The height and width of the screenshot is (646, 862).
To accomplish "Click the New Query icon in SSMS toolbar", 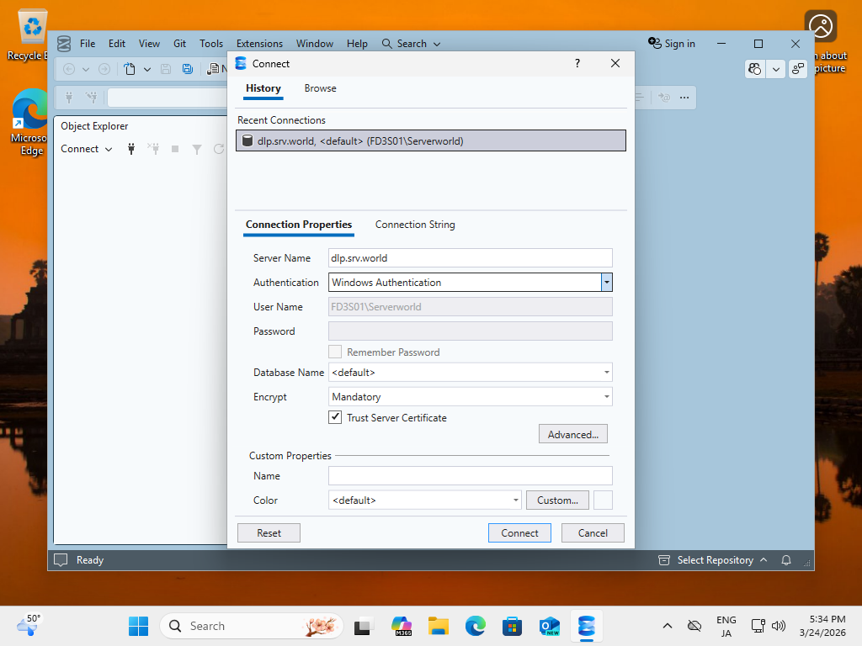I will pos(213,69).
